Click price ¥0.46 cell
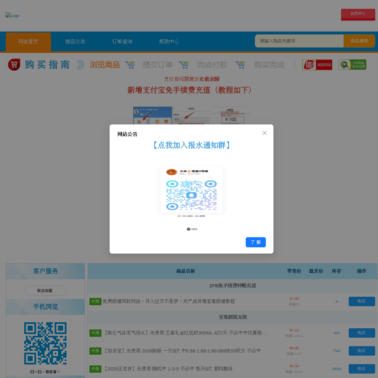The image size is (378, 378). pos(294,348)
